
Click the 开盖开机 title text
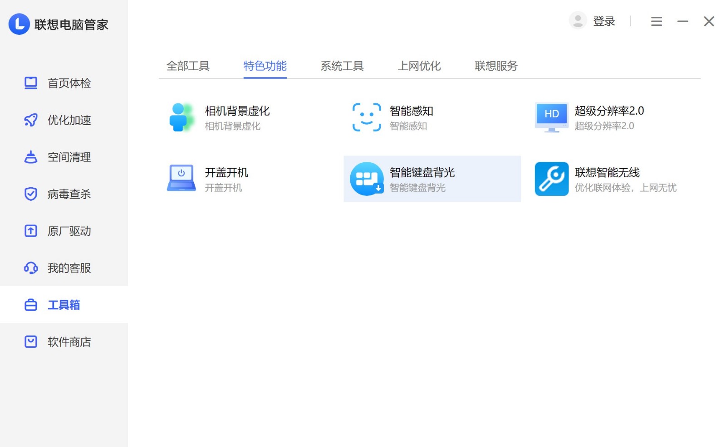226,173
